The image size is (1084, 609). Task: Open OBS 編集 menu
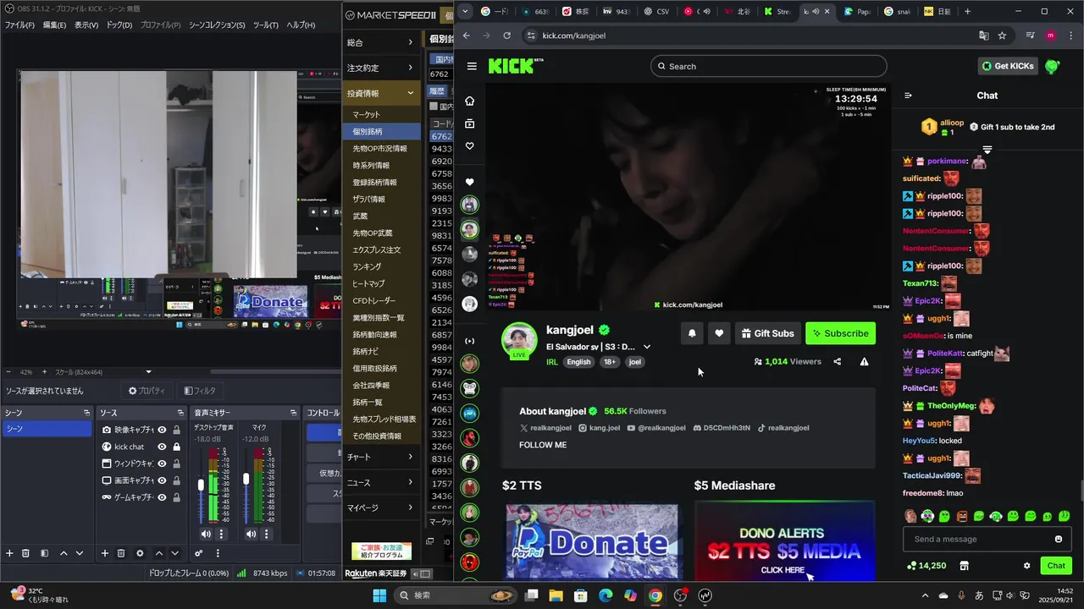55,25
